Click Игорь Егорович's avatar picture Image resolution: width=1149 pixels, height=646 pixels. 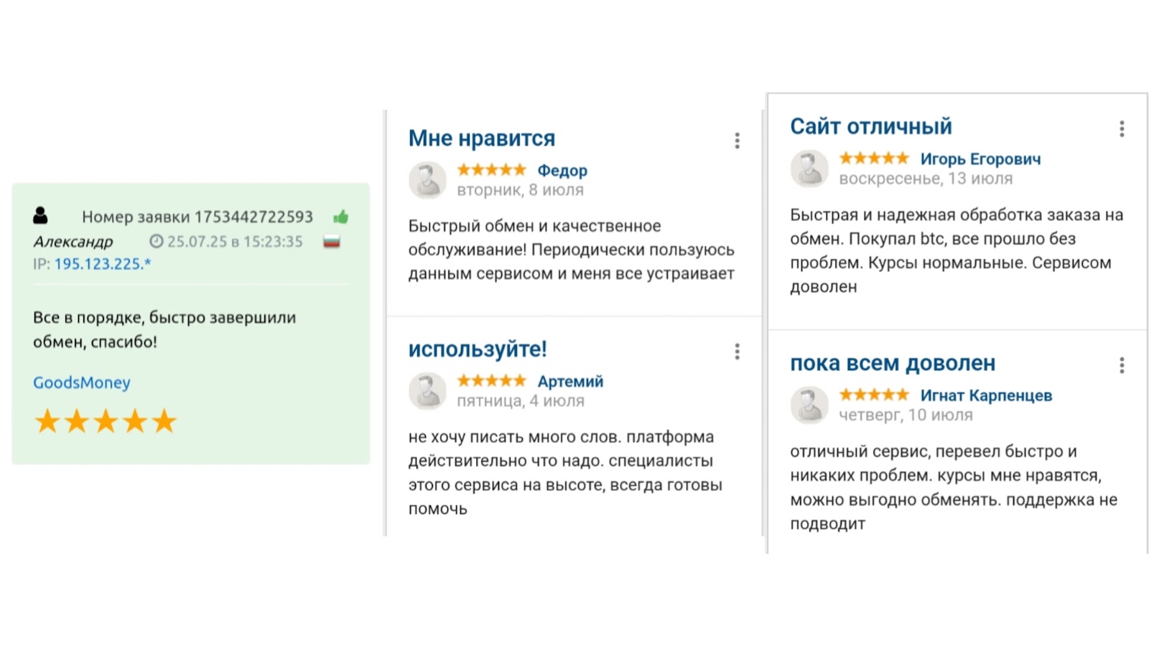[809, 169]
